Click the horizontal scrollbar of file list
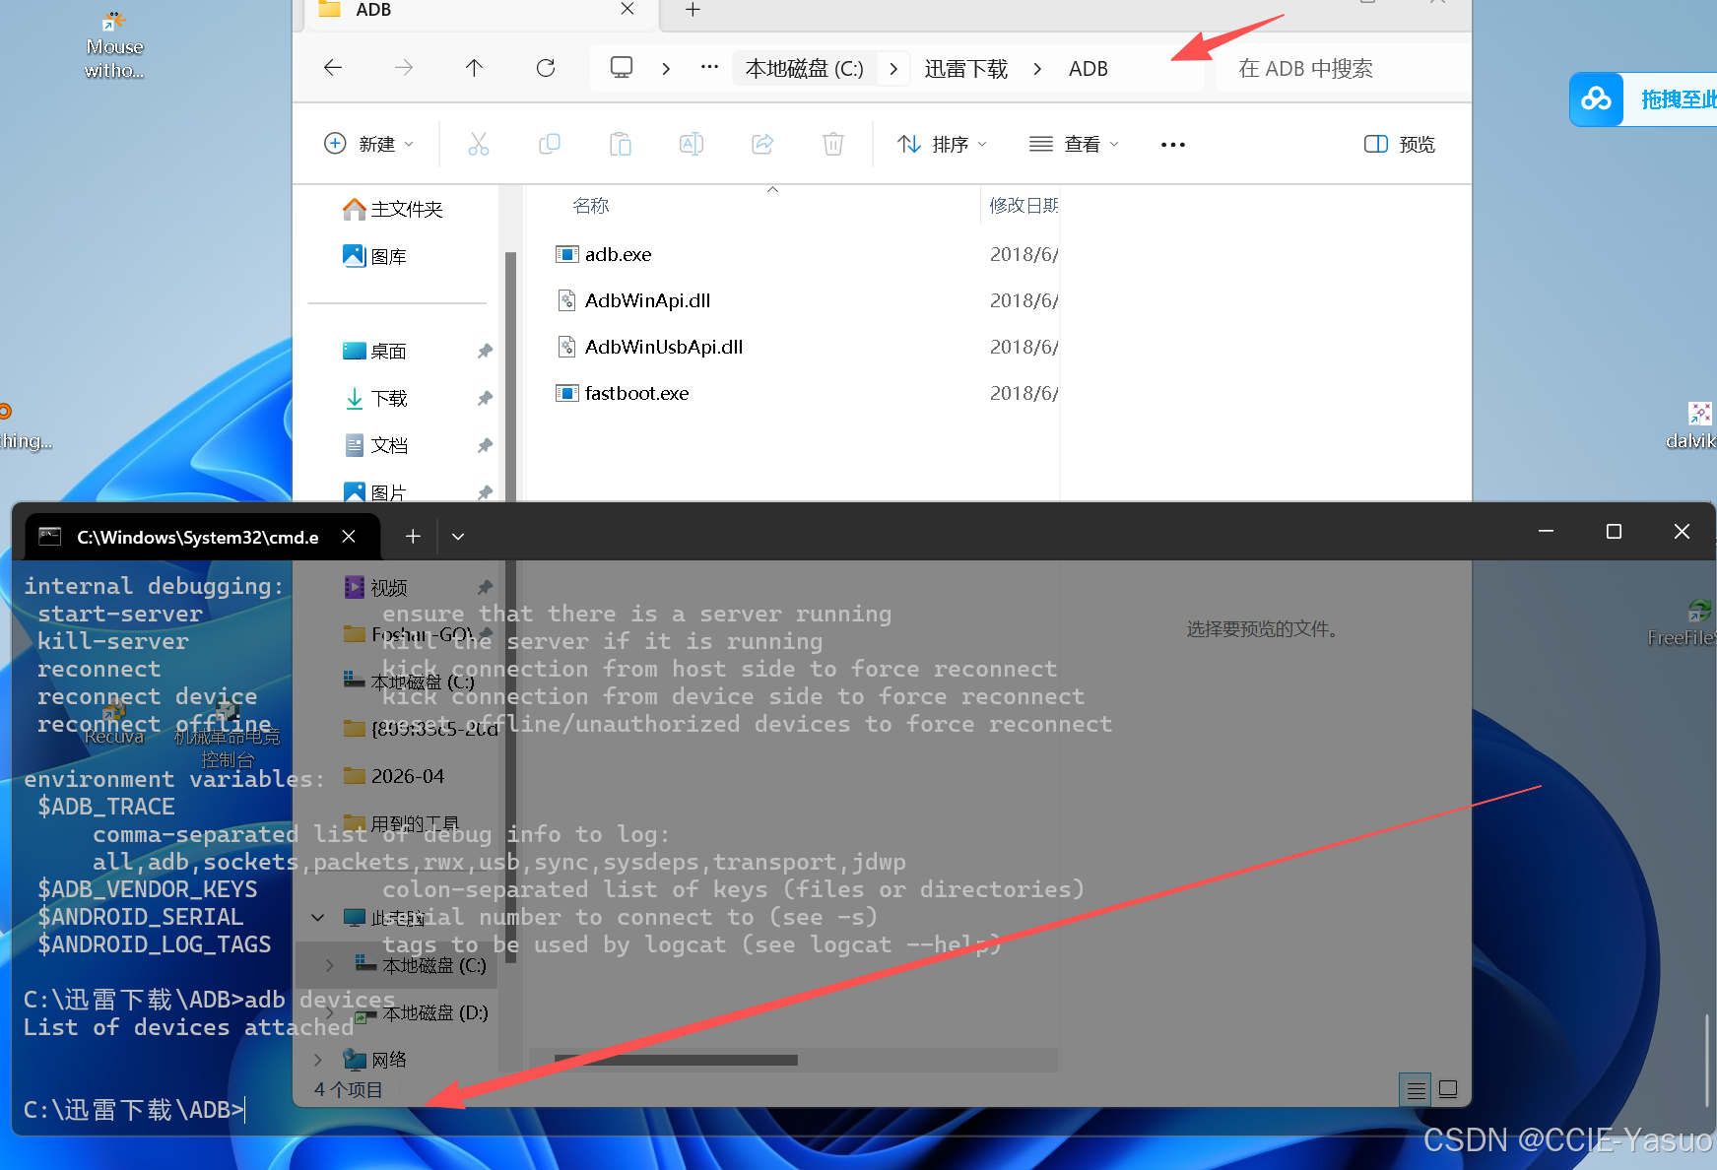Viewport: 1717px width, 1170px height. [x=676, y=1060]
